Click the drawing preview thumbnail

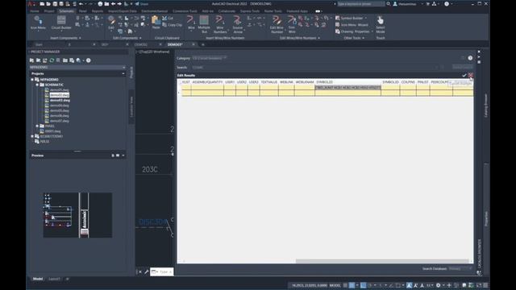[77, 215]
